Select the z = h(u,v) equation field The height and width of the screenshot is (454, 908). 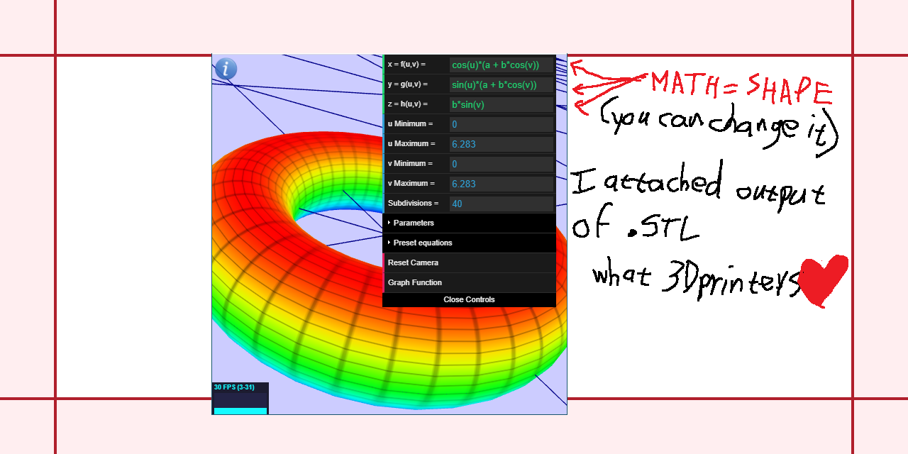(x=502, y=104)
